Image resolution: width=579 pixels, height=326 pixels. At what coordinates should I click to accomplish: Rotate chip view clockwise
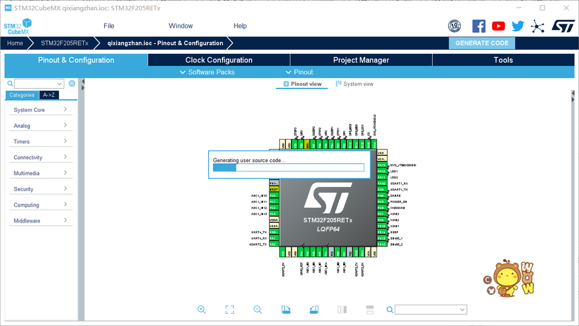click(x=286, y=310)
